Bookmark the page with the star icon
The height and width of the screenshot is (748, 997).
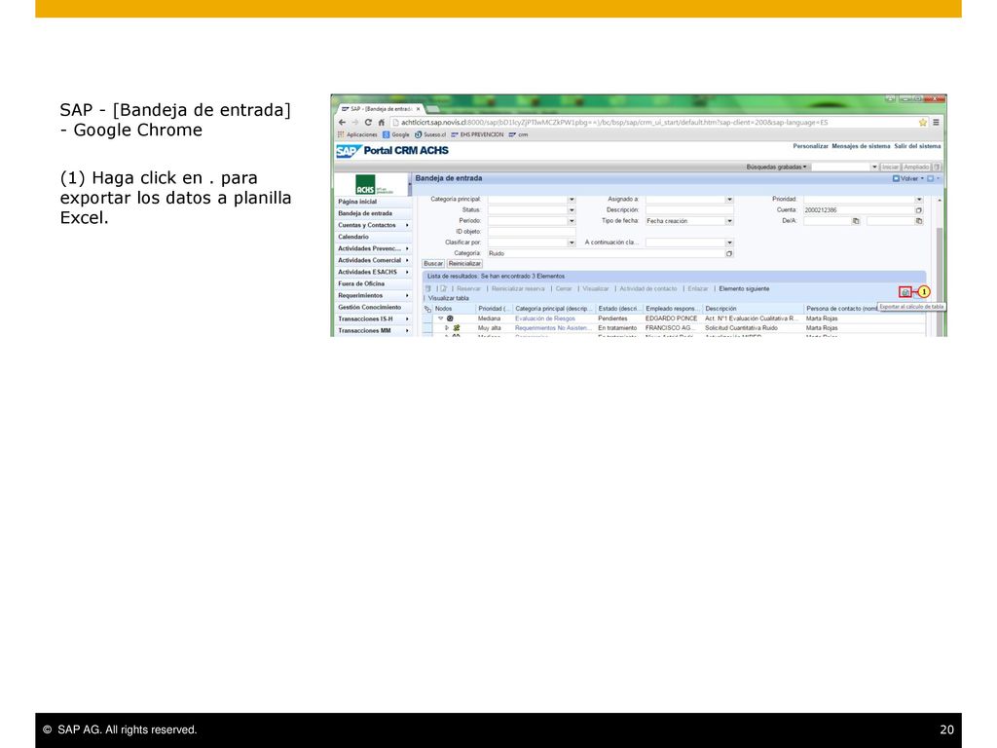point(923,122)
